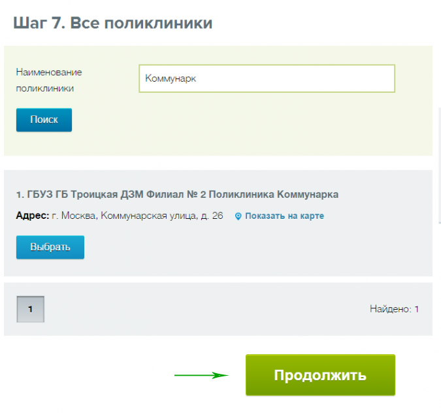Go to results page 1
This screenshot has width=441, height=413.
[30, 309]
